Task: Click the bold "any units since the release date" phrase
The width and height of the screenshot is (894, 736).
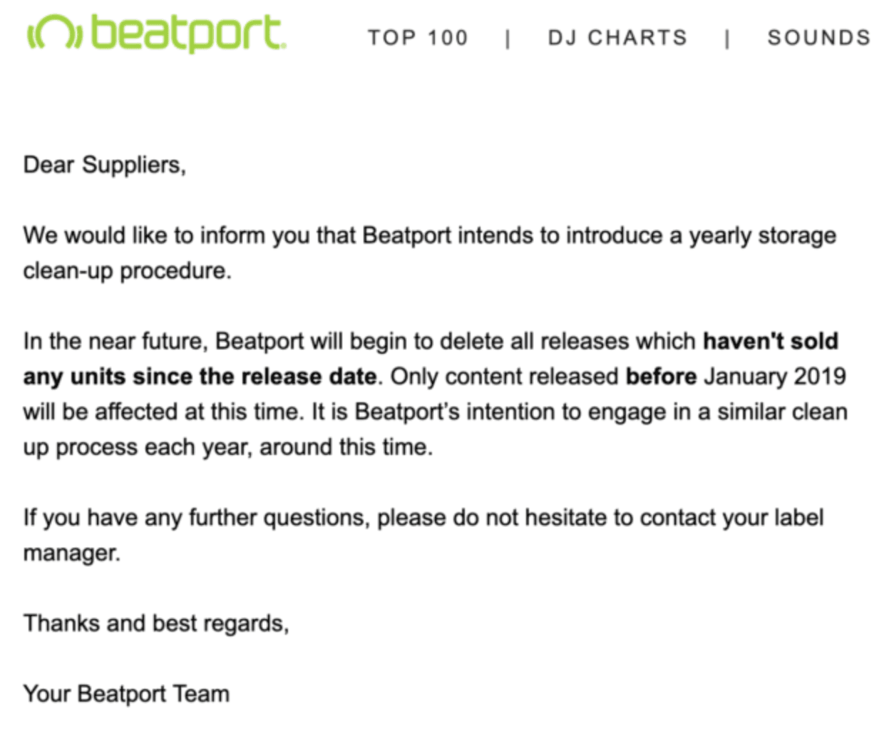Action: point(200,376)
